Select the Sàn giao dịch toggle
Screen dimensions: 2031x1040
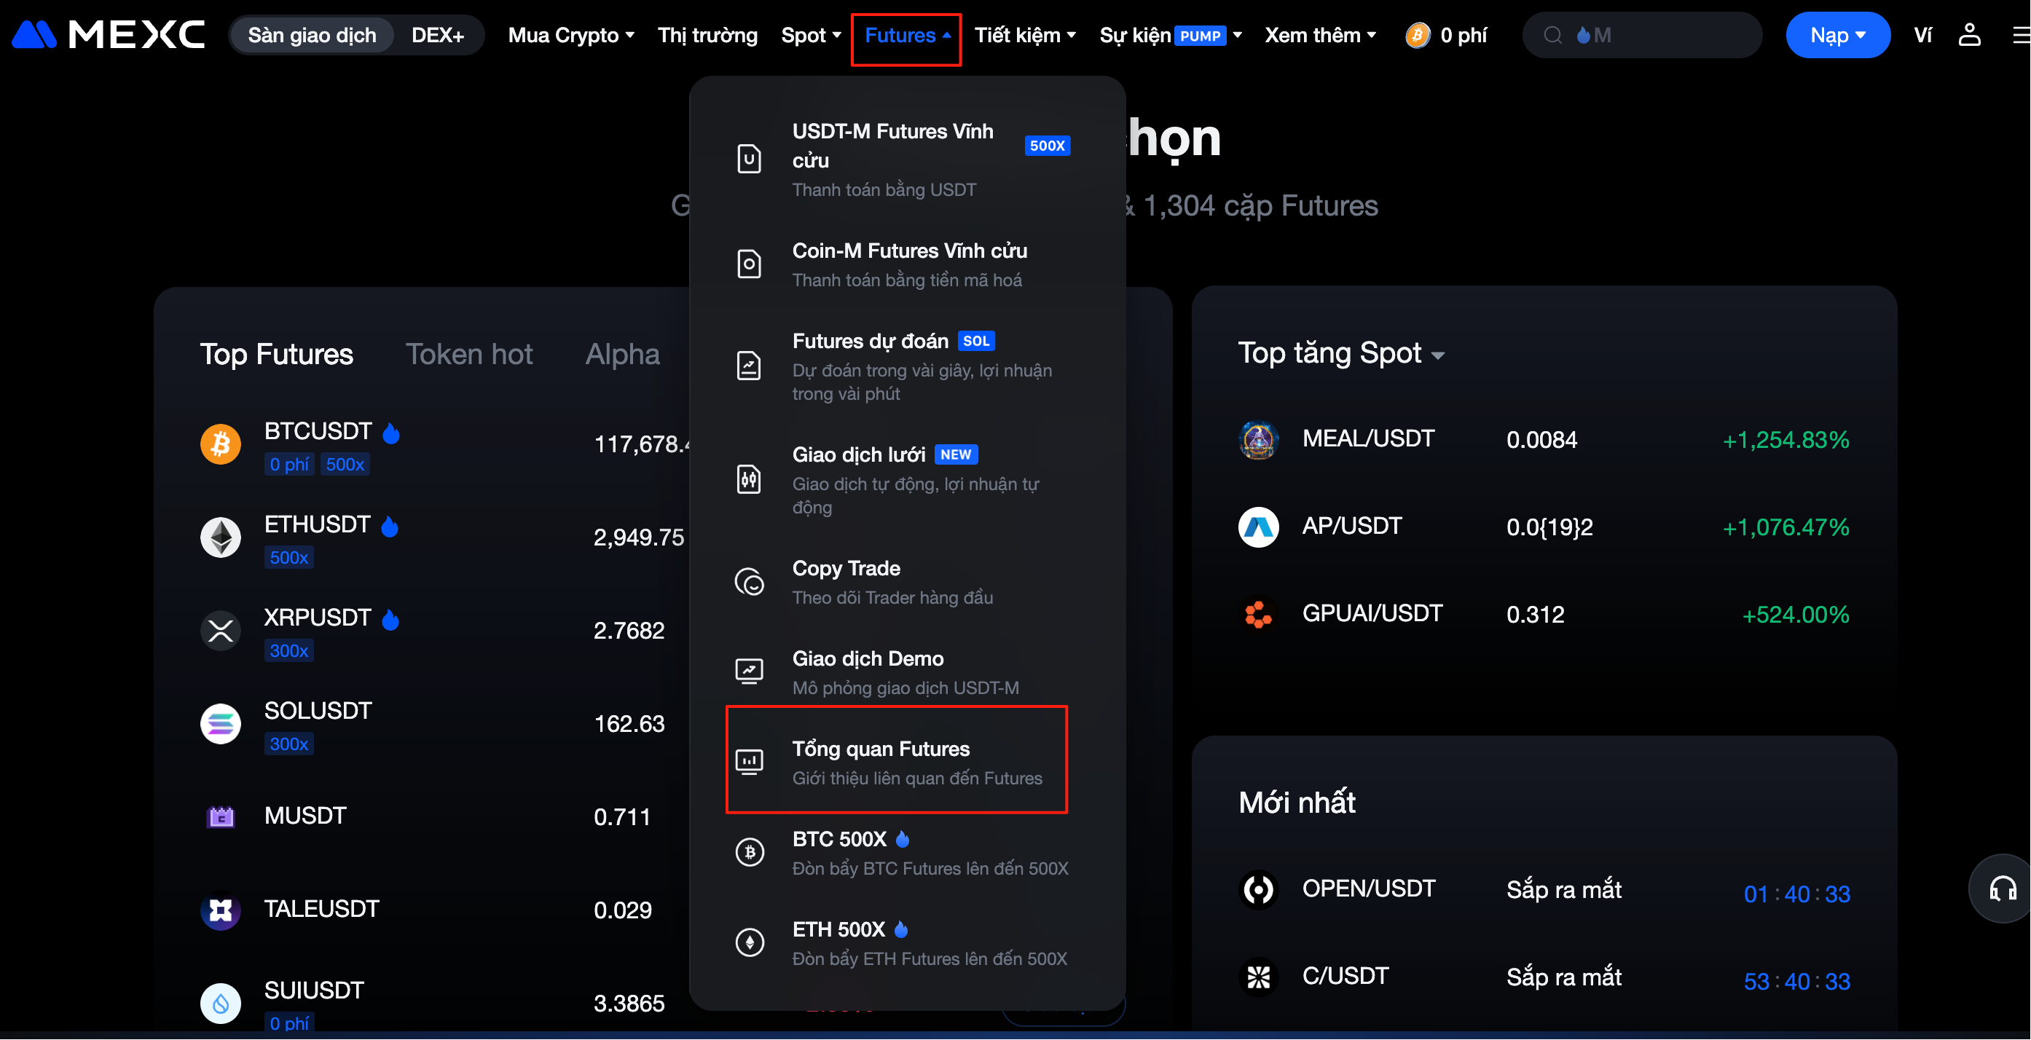coord(313,36)
